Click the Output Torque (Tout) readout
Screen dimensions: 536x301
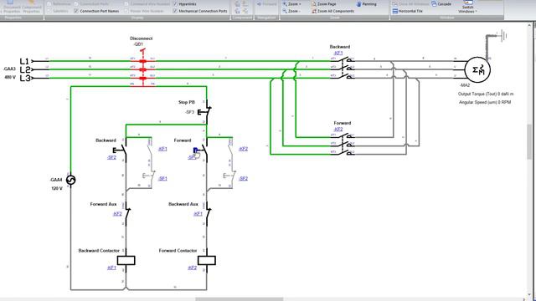coord(486,94)
